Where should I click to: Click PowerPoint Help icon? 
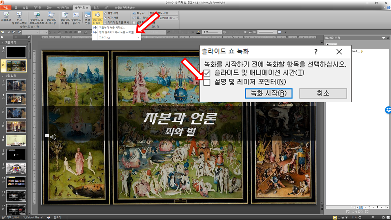388,8
